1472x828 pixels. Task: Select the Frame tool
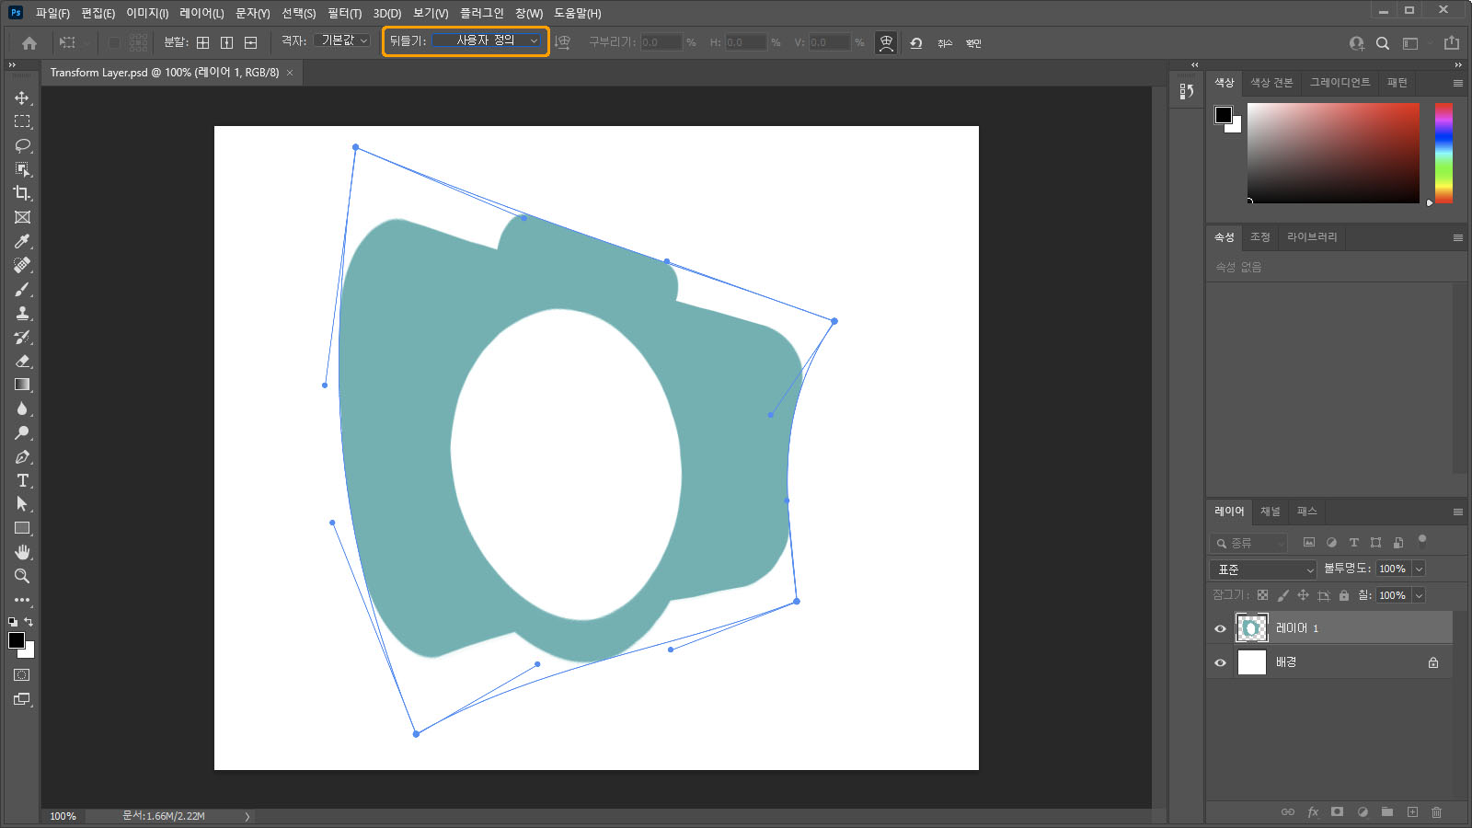[22, 217]
